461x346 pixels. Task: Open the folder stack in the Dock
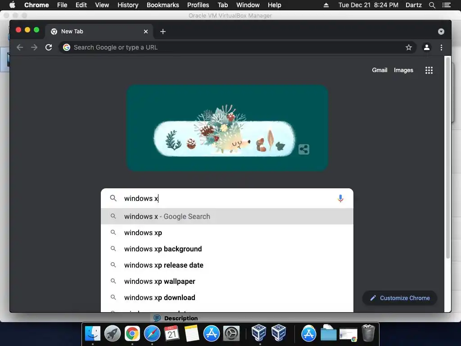[x=328, y=333]
